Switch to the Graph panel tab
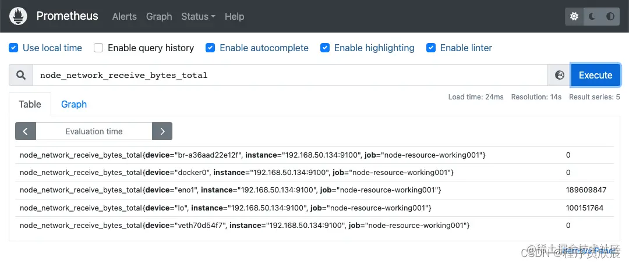Screen dimensions: 629x264 pyautogui.click(x=74, y=104)
